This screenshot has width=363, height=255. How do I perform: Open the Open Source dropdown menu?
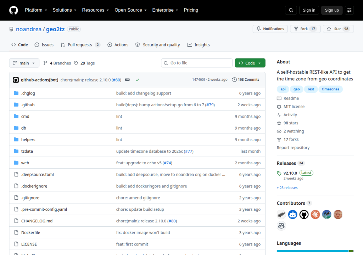click(130, 10)
